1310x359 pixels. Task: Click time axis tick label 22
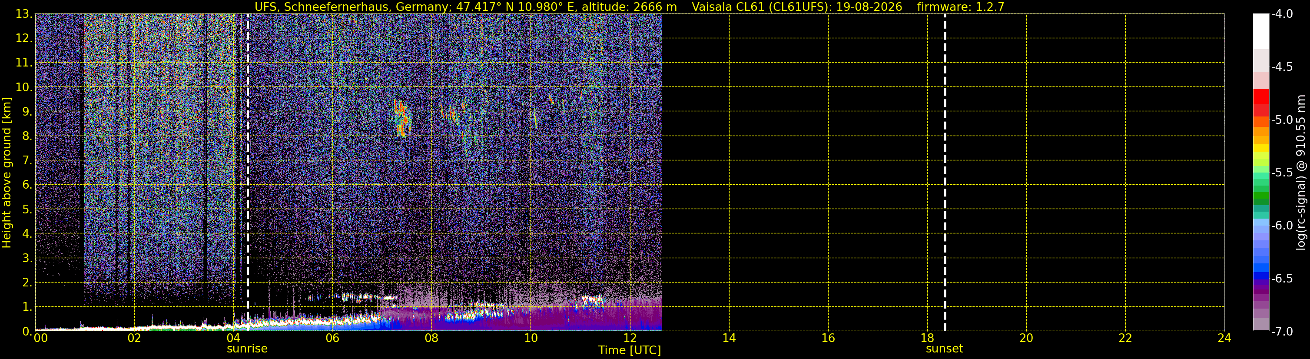(1125, 338)
